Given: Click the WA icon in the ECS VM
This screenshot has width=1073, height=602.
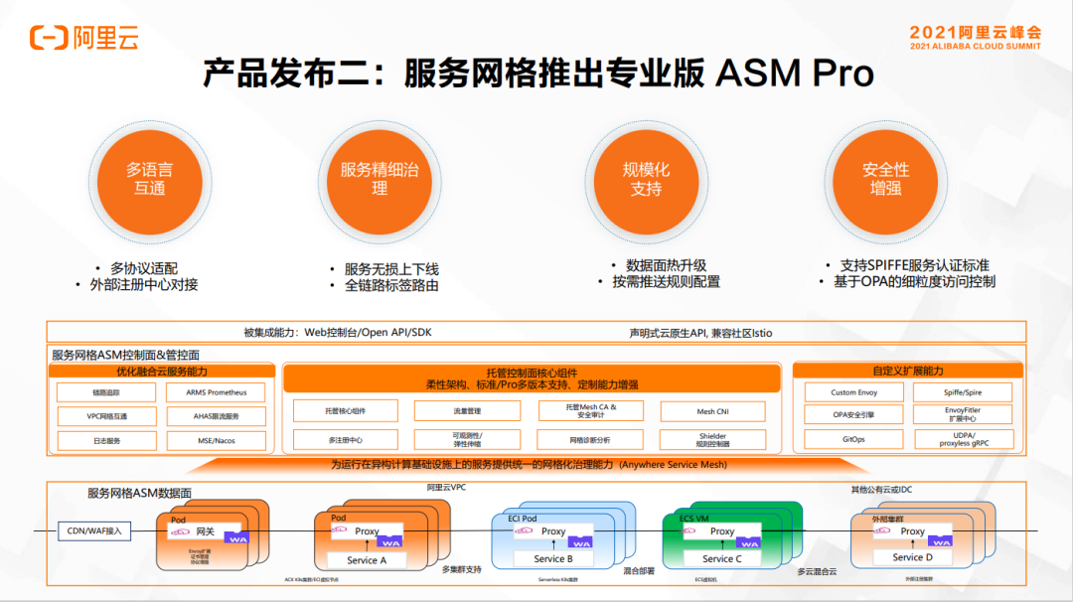Looking at the screenshot, I should click(749, 541).
